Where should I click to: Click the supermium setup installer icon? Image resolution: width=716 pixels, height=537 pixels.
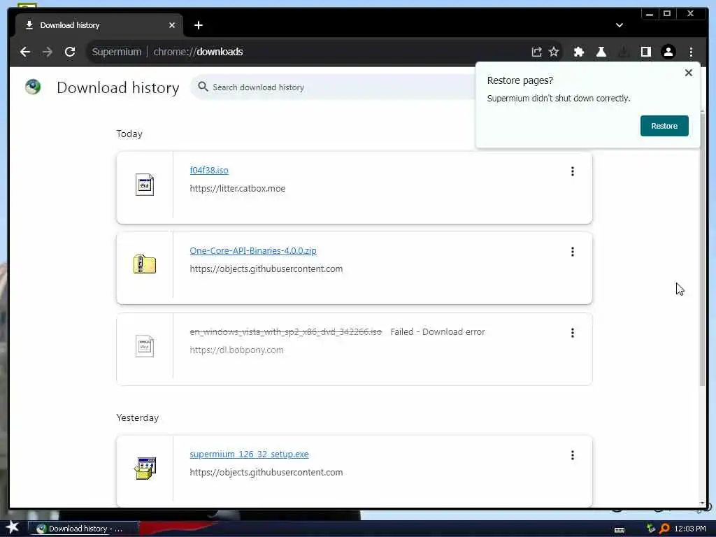[145, 468]
